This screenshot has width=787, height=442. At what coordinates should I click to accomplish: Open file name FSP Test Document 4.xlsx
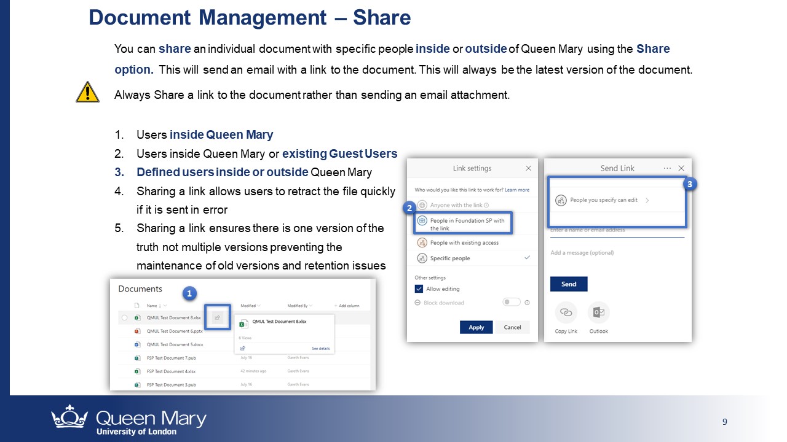point(172,371)
